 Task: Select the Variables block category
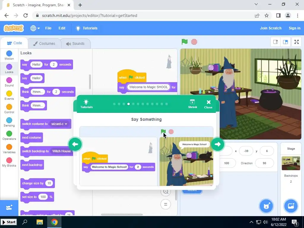[9, 149]
